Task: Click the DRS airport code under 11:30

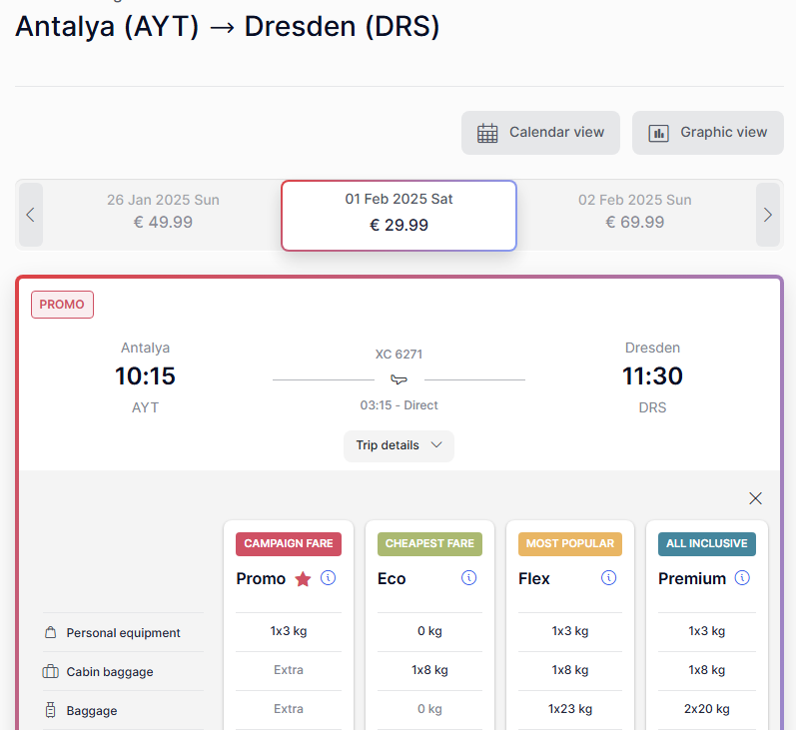Action: [x=652, y=407]
